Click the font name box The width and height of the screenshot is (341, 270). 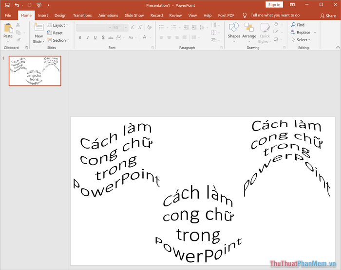click(x=92, y=28)
